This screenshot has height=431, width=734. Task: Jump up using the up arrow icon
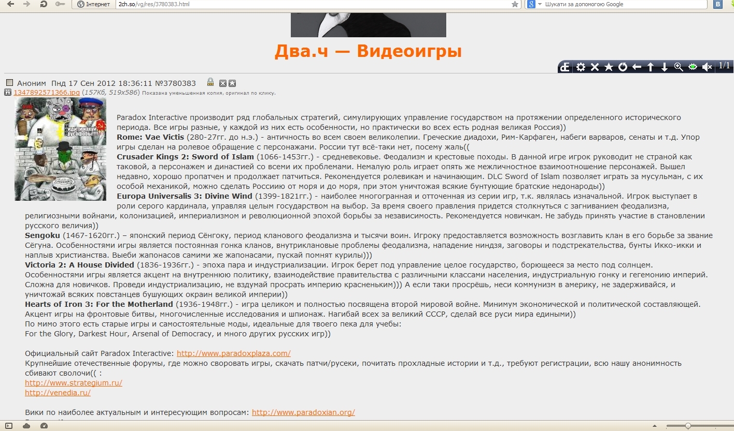651,67
